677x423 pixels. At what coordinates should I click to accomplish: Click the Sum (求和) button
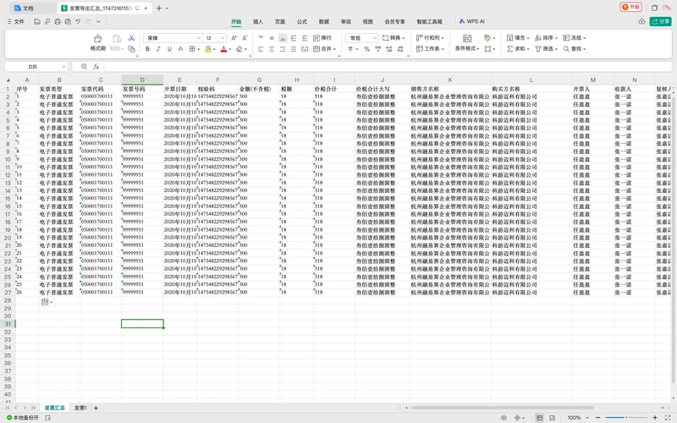click(518, 49)
